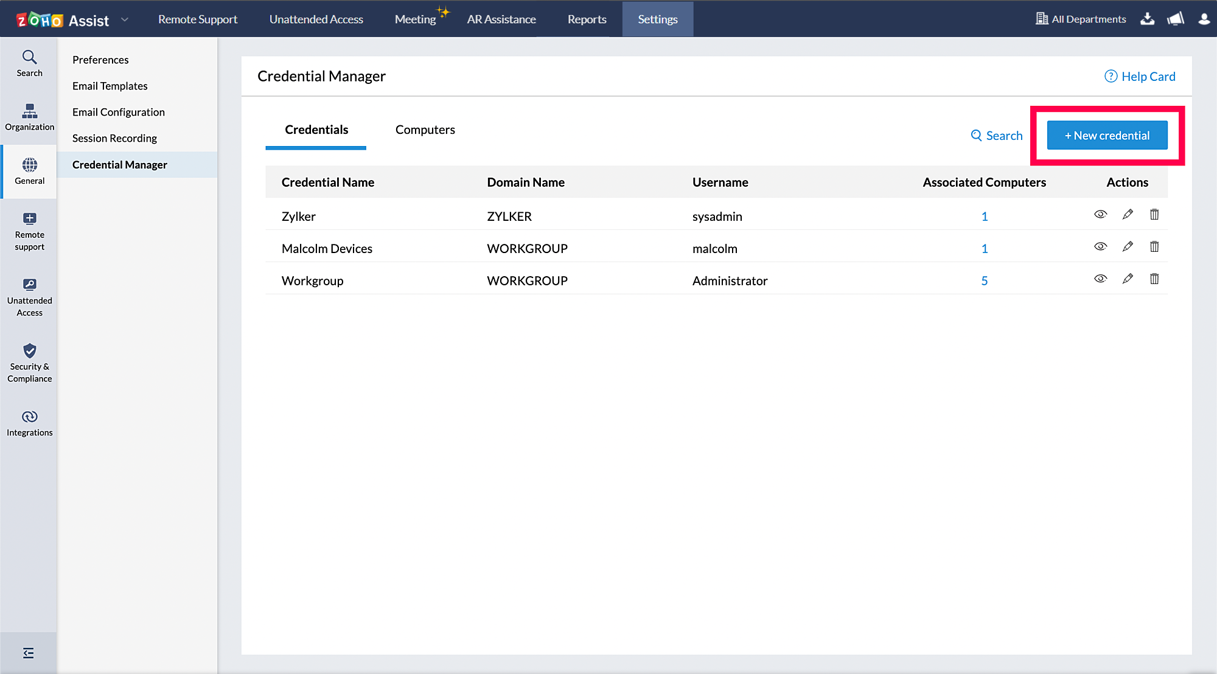Switch to the Computers tab
The width and height of the screenshot is (1217, 674).
(425, 130)
